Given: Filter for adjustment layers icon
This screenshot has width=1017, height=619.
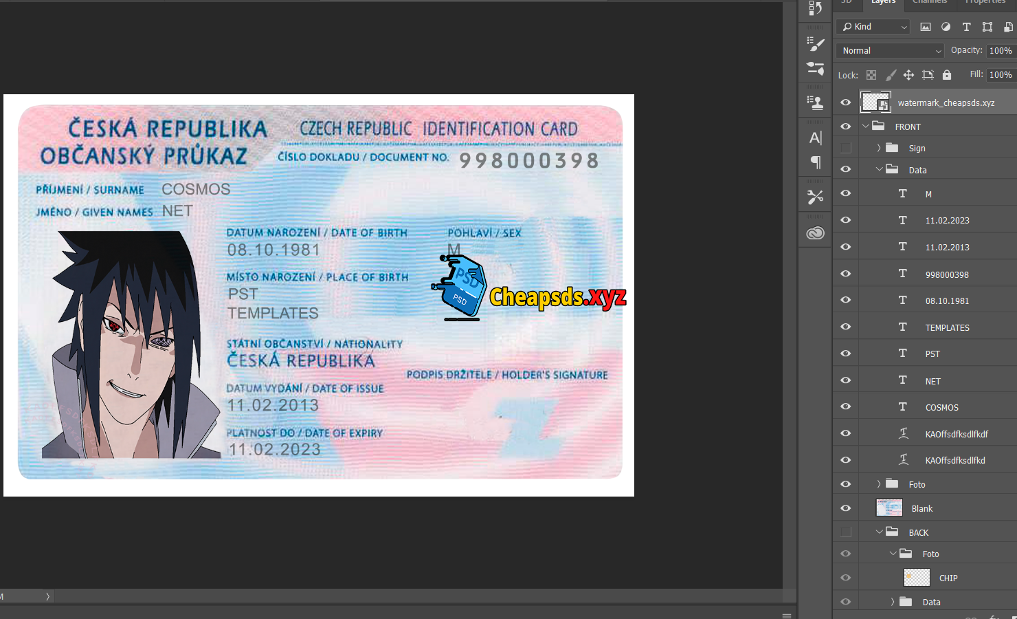Looking at the screenshot, I should [946, 27].
